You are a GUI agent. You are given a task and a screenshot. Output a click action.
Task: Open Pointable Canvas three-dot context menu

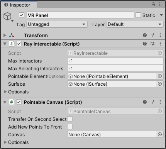click(x=160, y=102)
